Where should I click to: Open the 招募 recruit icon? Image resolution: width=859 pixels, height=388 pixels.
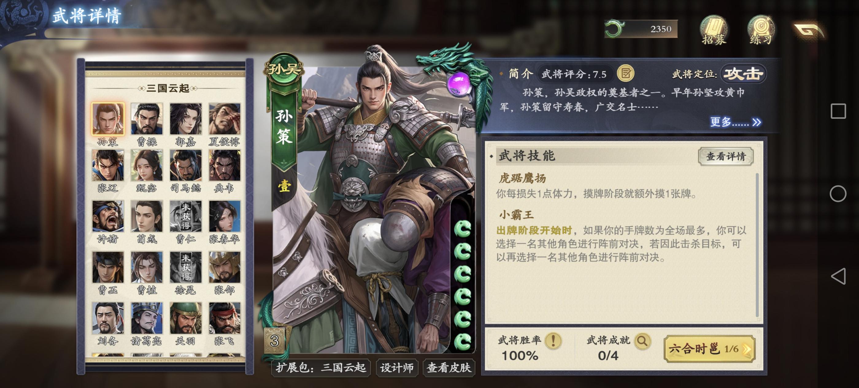[x=713, y=30]
